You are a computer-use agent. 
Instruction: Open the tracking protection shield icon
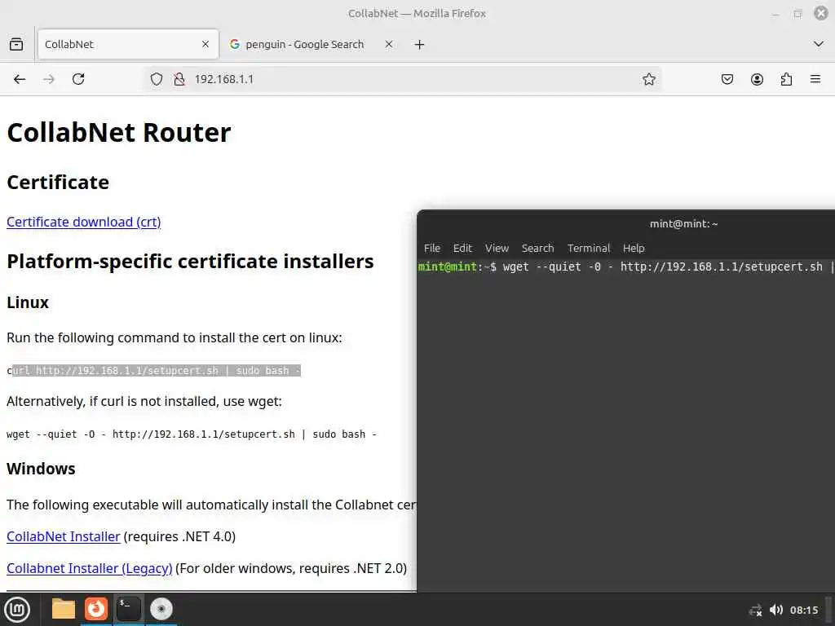(x=156, y=79)
